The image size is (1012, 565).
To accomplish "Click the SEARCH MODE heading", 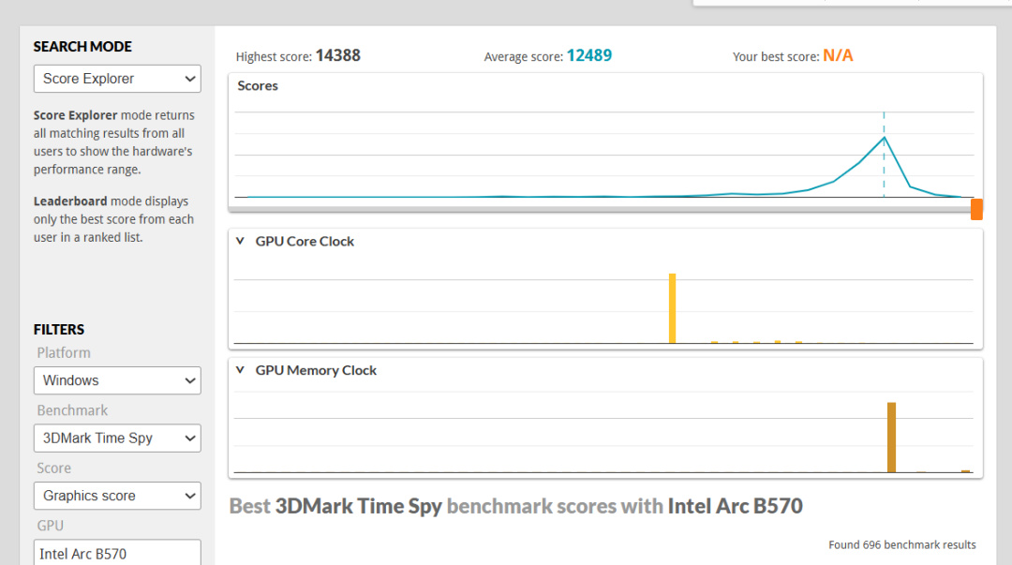I will pos(82,47).
